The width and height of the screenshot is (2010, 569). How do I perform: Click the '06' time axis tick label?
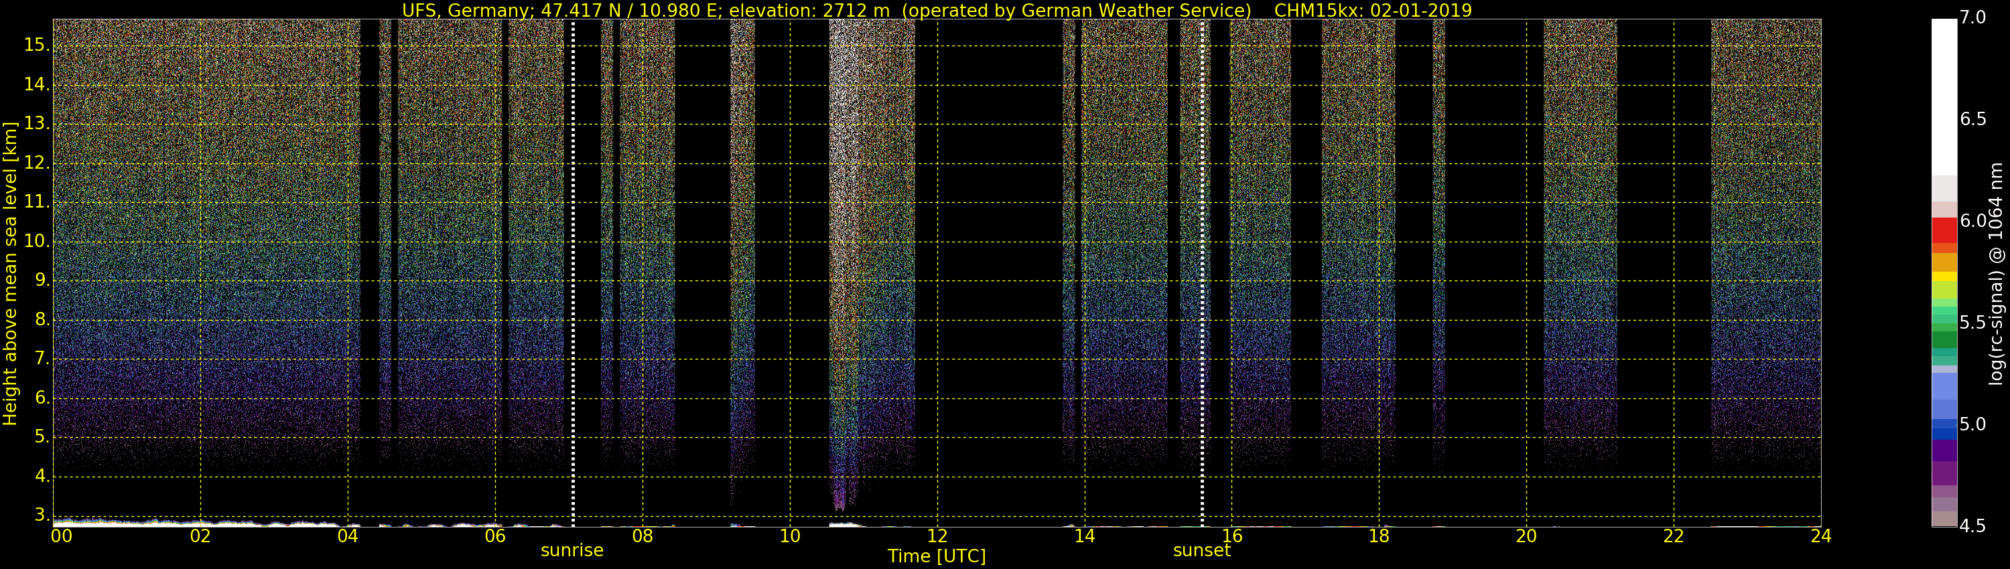[496, 536]
